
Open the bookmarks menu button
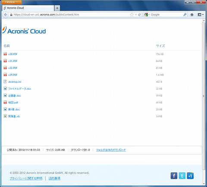coord(201,15)
